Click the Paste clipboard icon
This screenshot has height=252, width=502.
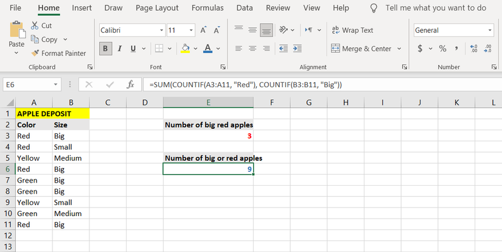click(18, 30)
